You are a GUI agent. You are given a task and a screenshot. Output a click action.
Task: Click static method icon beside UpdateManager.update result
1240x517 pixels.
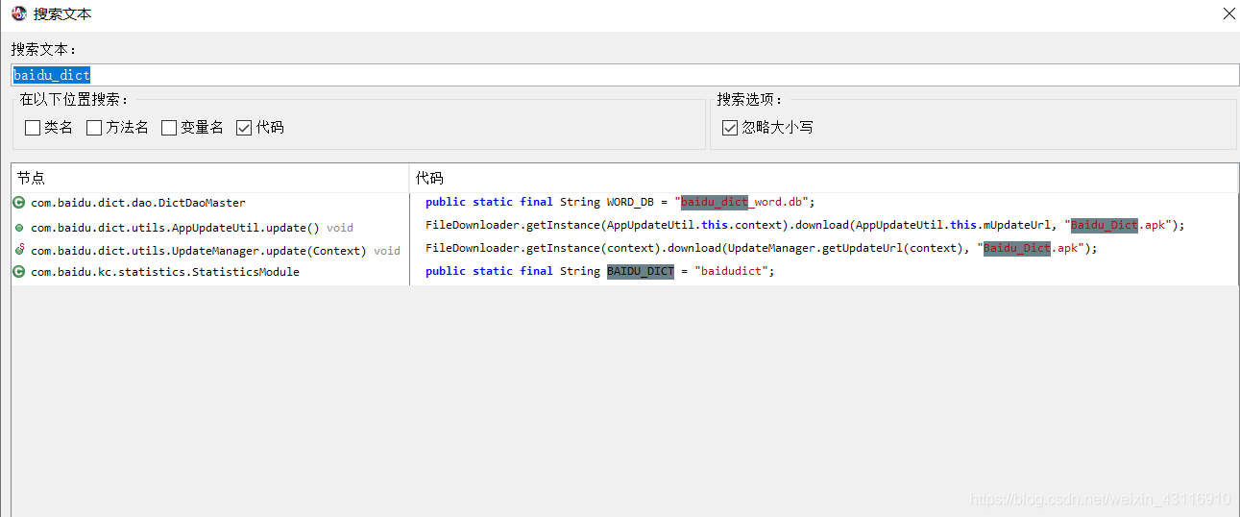[x=19, y=250]
